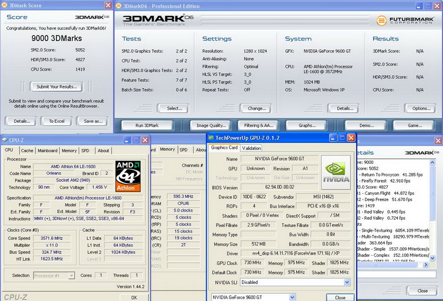443x301 pixels.
Task: Click the BIOS Version field
Action: [x=279, y=187]
